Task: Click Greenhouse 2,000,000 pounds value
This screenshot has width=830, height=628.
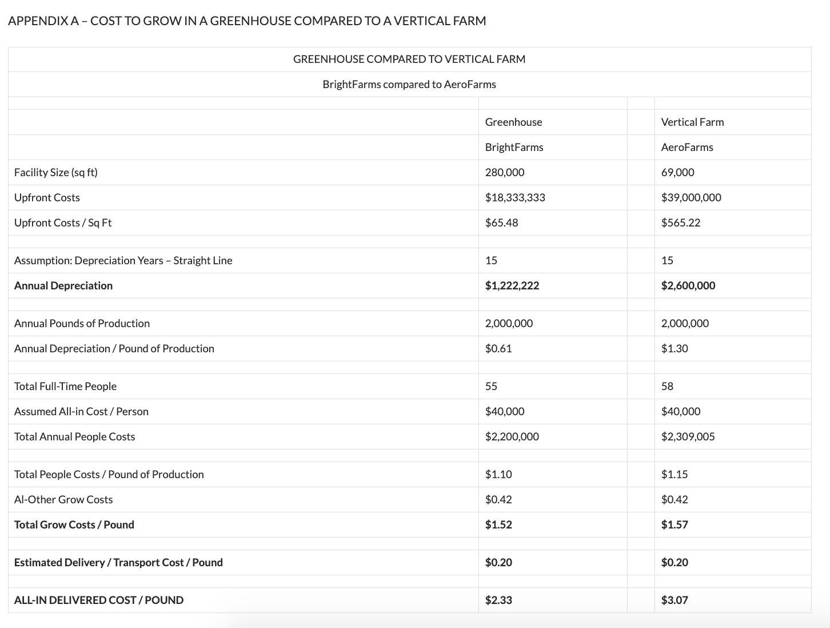Action: click(509, 323)
